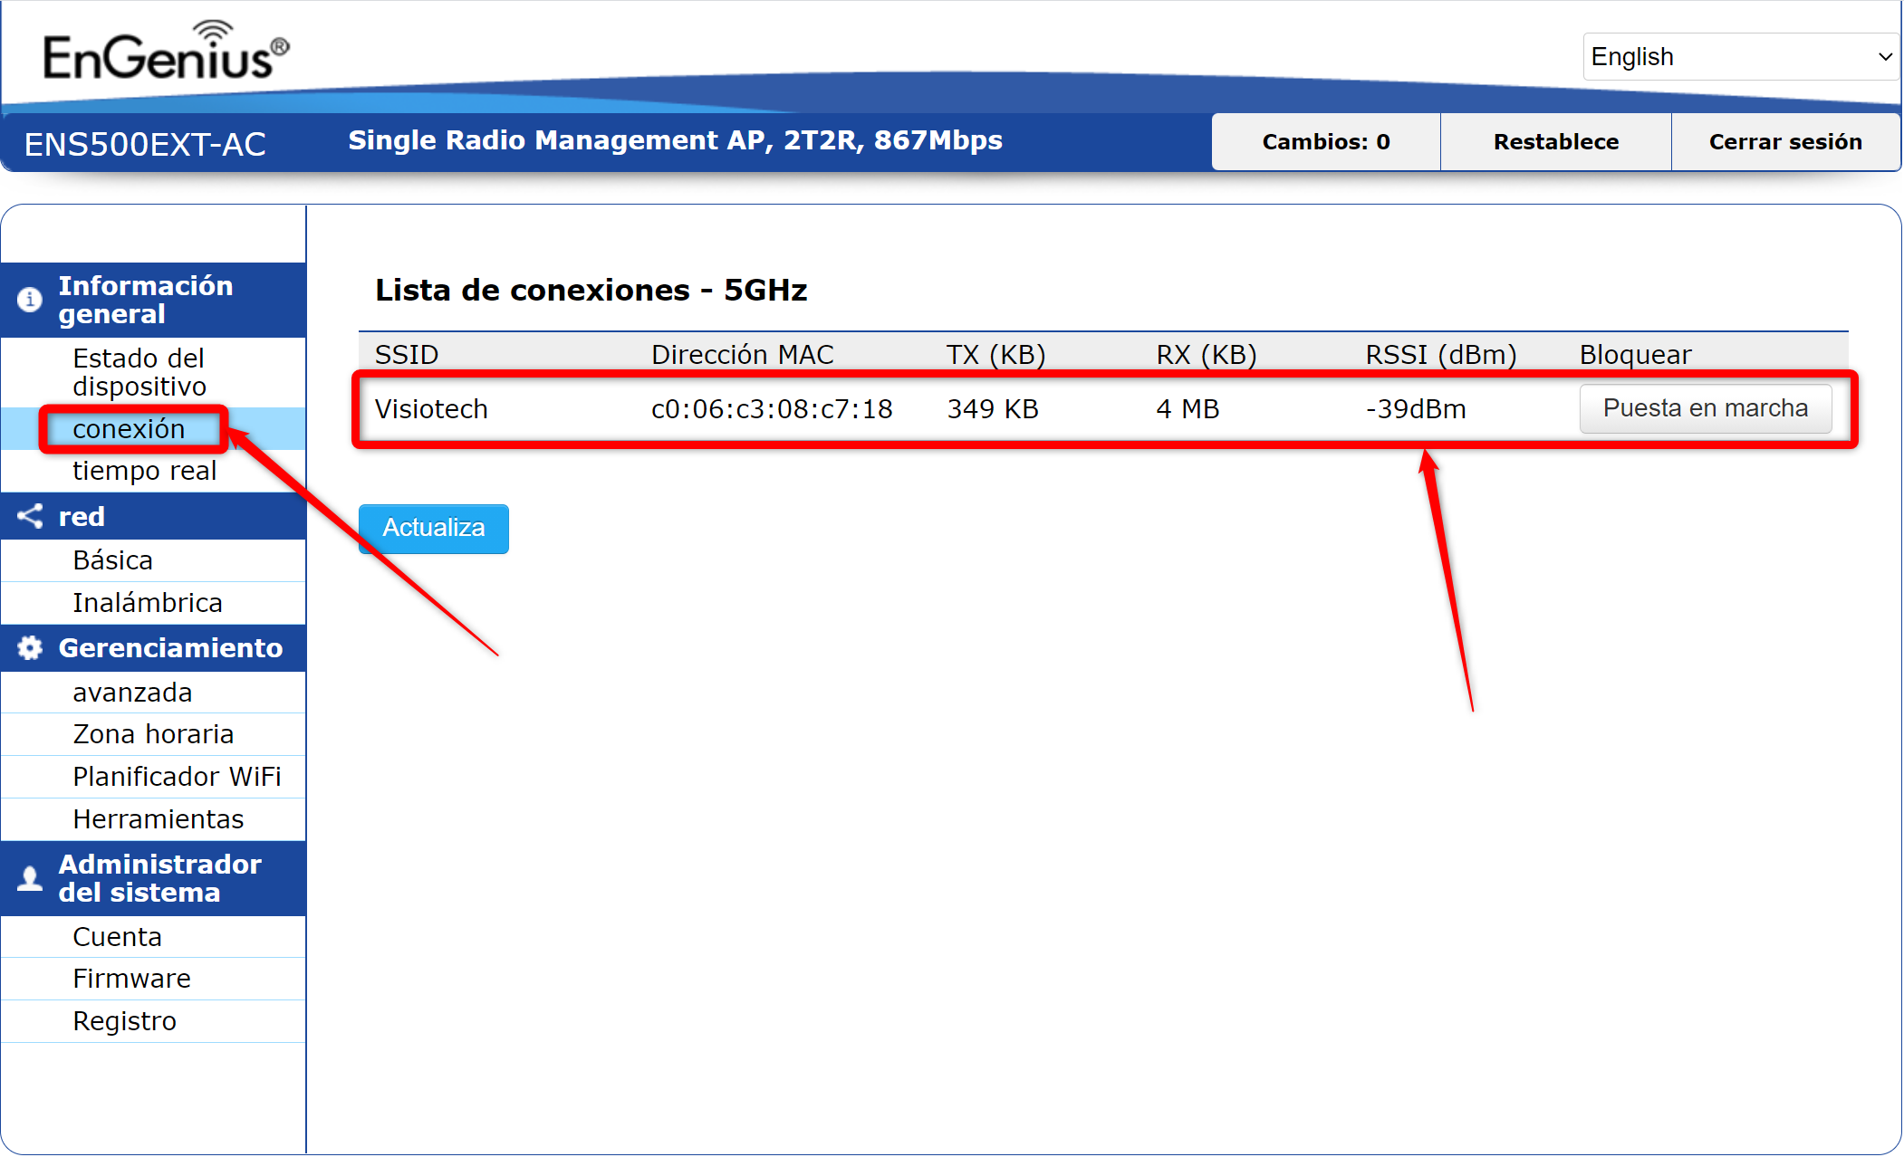This screenshot has width=1904, height=1157.
Task: Click the Single Radio Management AP title
Action: pyautogui.click(x=675, y=140)
